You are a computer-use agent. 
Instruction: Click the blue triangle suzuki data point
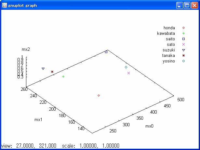[x=43, y=69]
